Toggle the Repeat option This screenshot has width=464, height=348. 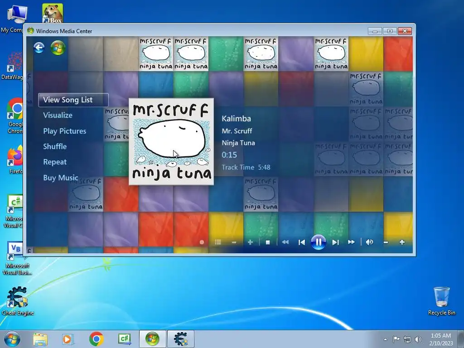pyautogui.click(x=55, y=162)
